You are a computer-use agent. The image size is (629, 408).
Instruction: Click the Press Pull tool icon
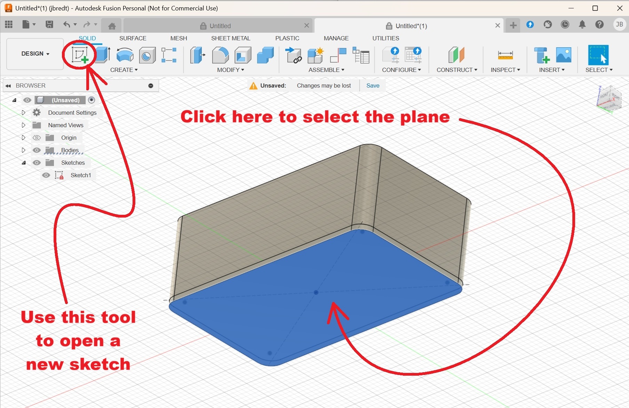198,55
